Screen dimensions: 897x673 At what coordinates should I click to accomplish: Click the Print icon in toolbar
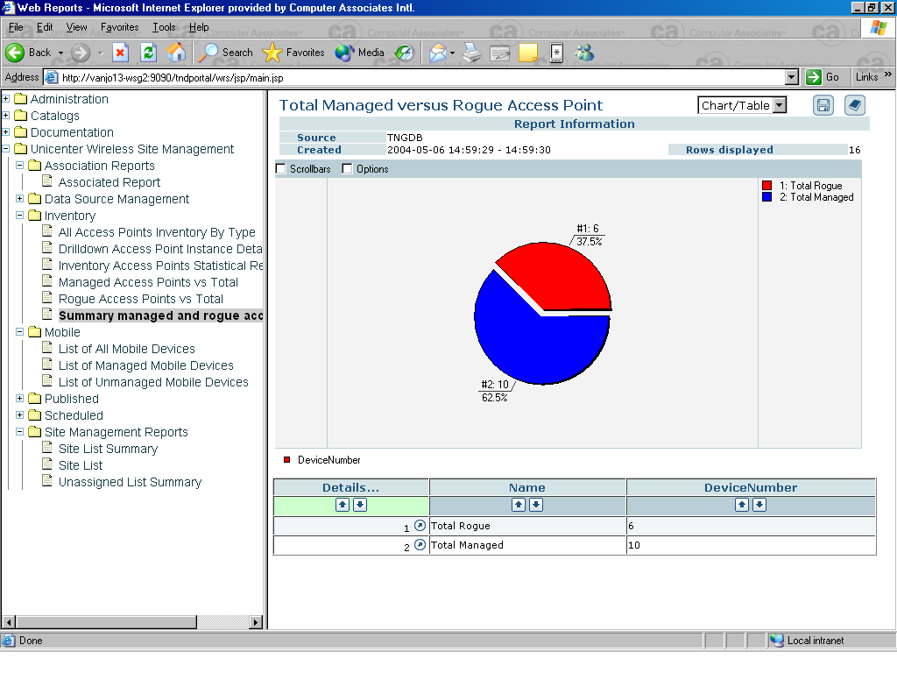pyautogui.click(x=472, y=53)
